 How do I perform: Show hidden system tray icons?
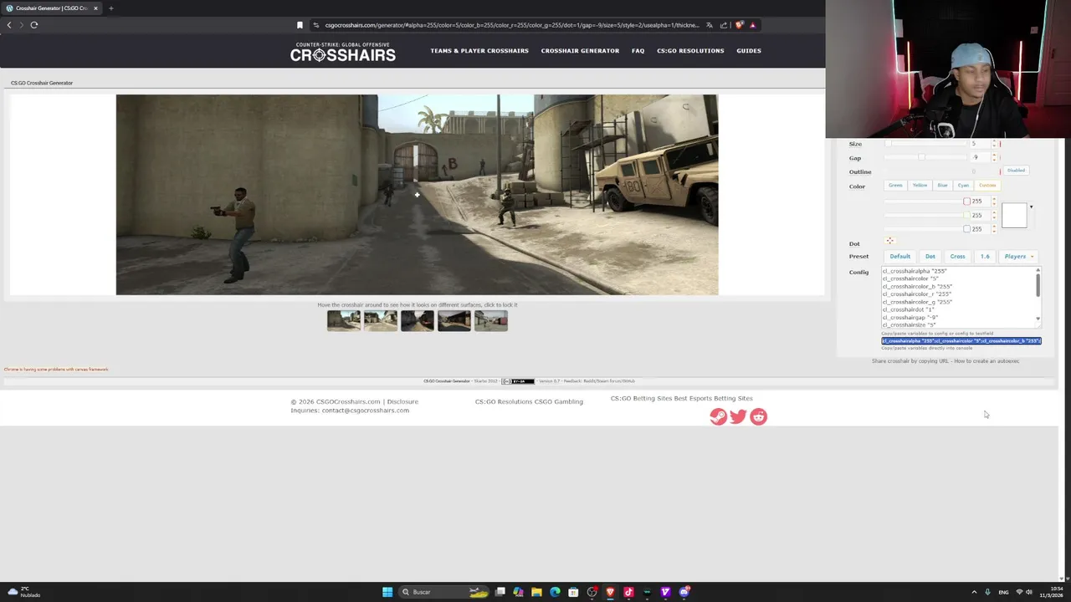tap(974, 592)
